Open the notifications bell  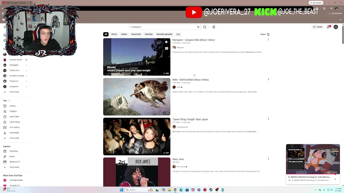pos(328,27)
